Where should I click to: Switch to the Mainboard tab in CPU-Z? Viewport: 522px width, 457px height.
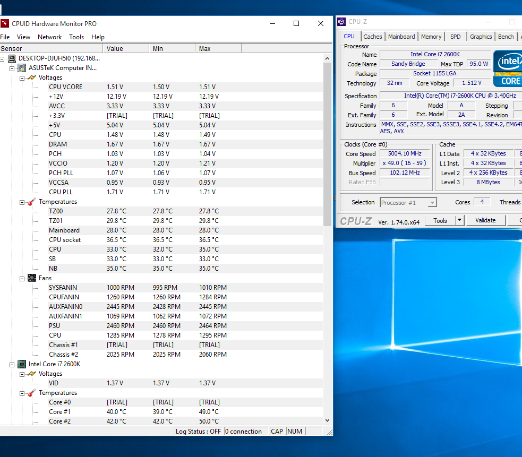[x=401, y=37]
